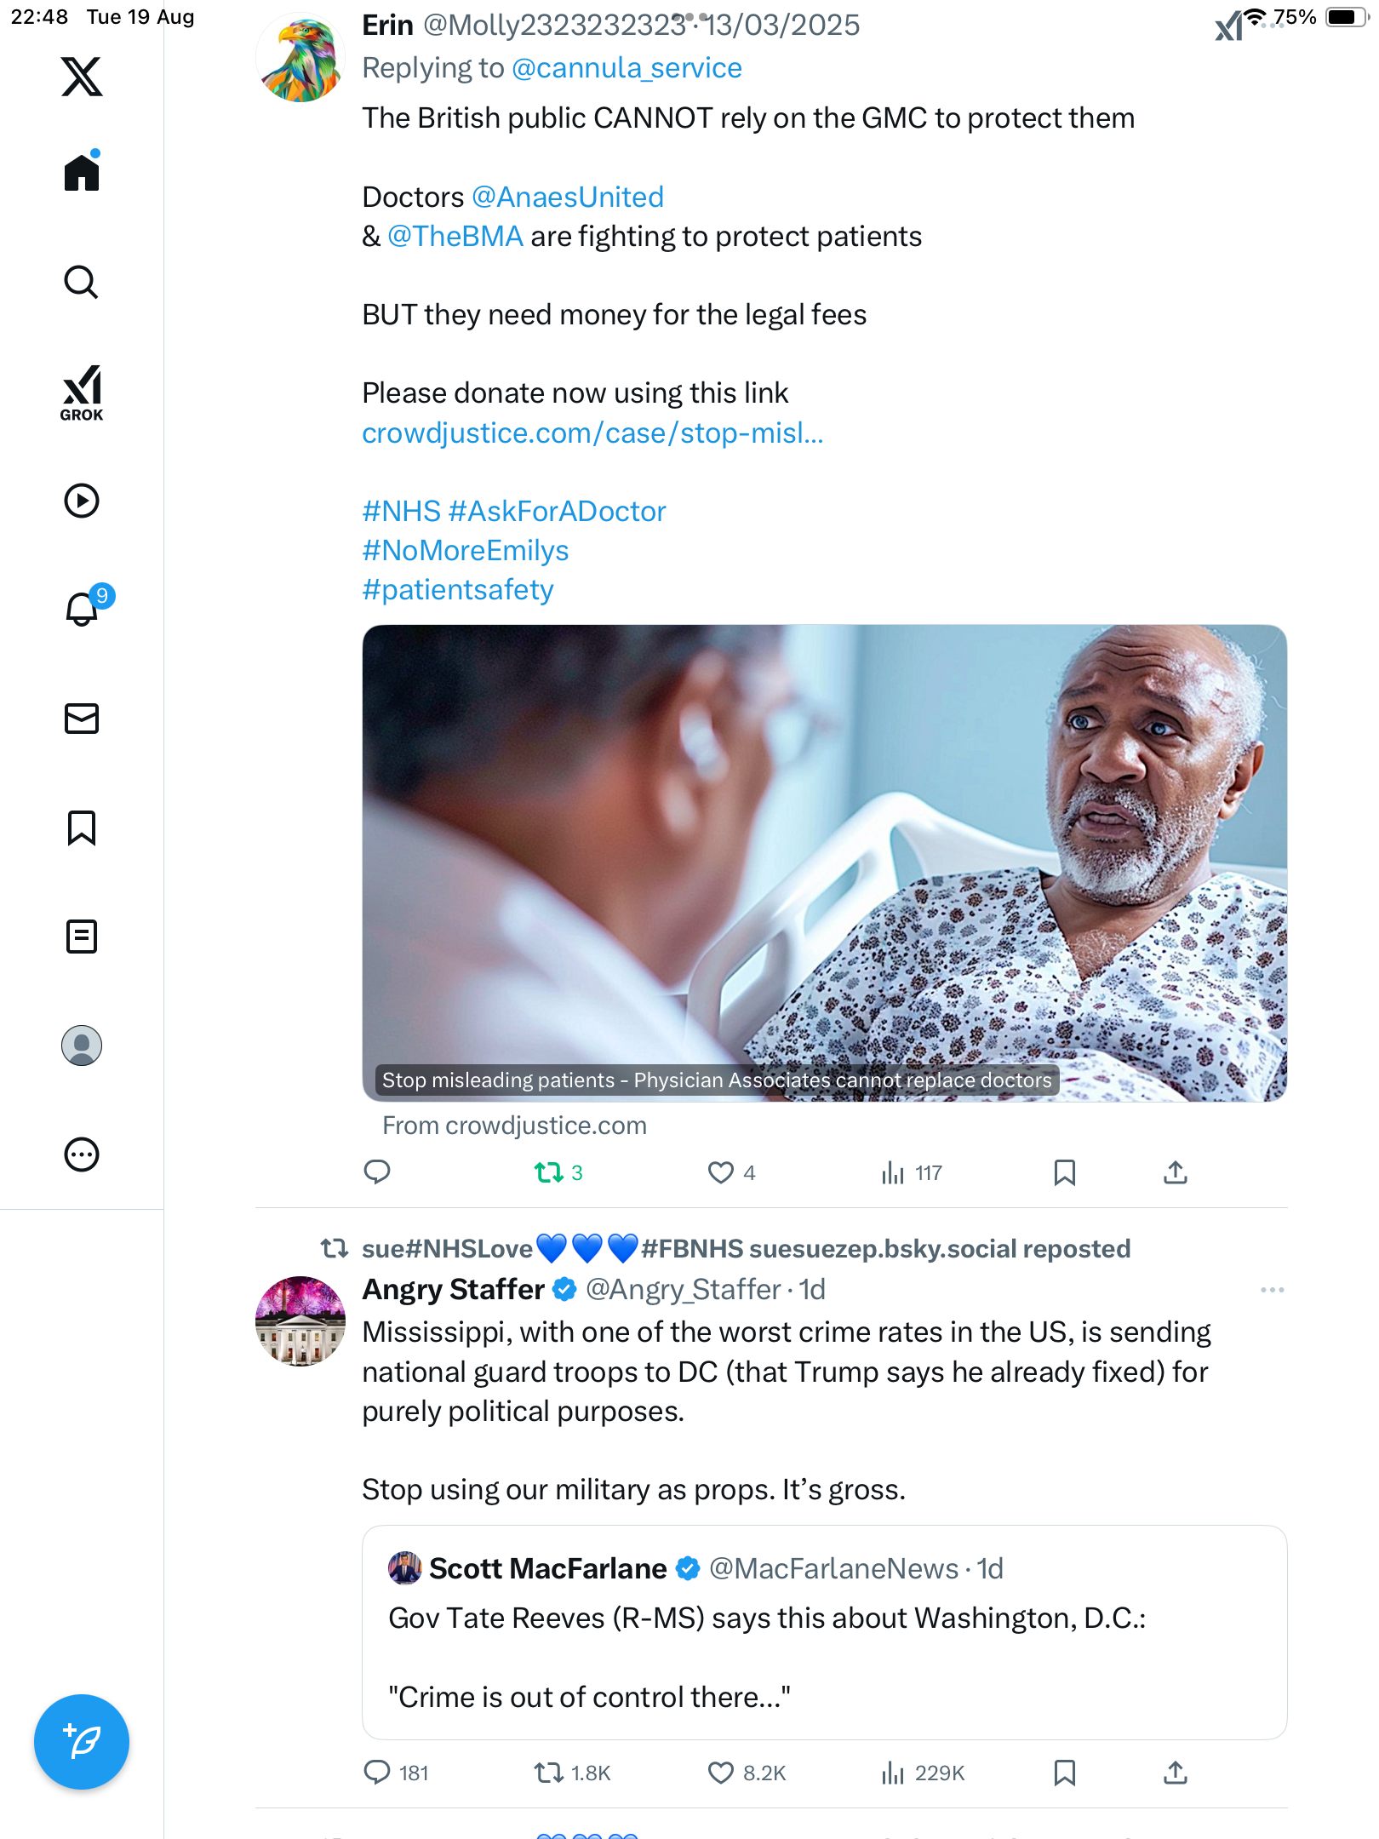
Task: Open the @AnaesUnited mention
Action: (x=568, y=198)
